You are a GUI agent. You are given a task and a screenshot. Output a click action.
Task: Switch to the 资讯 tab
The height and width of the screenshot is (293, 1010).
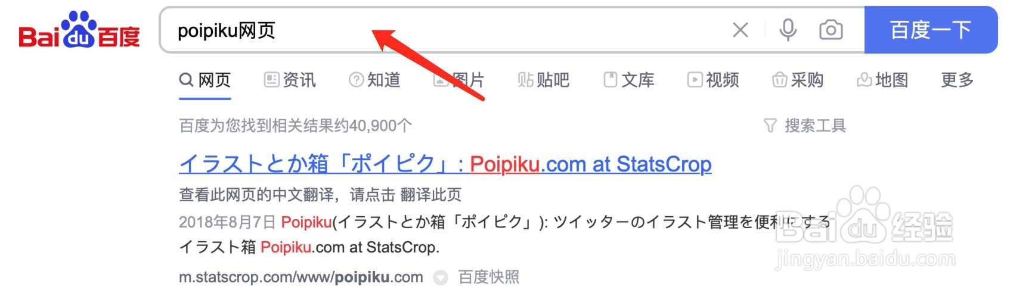tap(290, 80)
